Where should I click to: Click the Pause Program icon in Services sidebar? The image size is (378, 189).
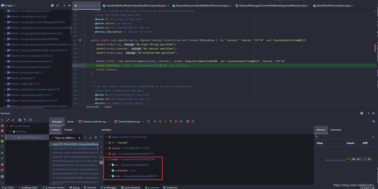(x=2, y=158)
